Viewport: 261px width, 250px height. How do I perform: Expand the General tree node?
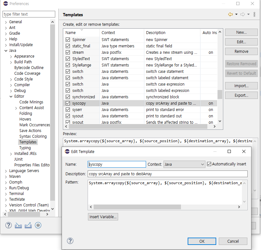tap(6, 22)
